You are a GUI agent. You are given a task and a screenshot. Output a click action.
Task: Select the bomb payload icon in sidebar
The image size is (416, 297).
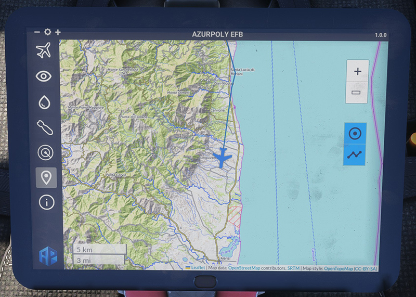point(45,127)
